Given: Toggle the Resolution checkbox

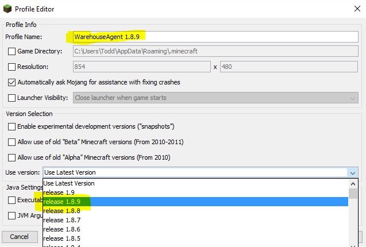Looking at the screenshot, I should [12, 67].
